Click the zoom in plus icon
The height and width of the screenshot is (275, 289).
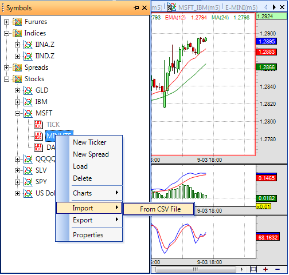265,269
